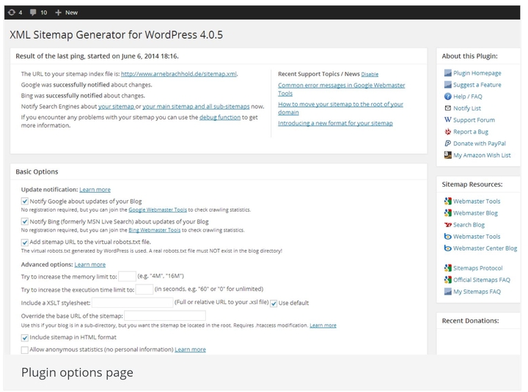528x392 pixels.
Task: Click the My Amazon Wish List icon
Action: tap(447, 155)
